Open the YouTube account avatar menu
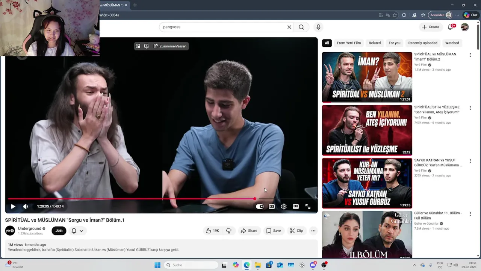 [465, 27]
